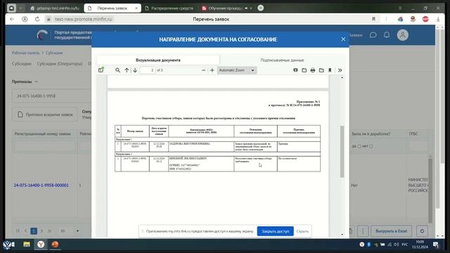
Task: Click Закрыть доступ sharing button
Action: click(275, 231)
